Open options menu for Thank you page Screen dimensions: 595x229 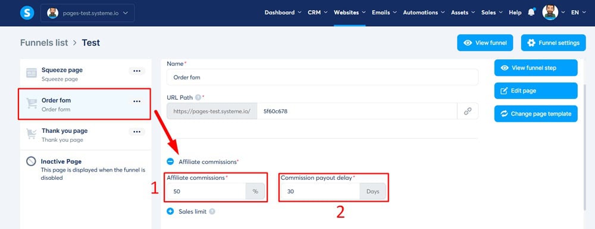(137, 132)
